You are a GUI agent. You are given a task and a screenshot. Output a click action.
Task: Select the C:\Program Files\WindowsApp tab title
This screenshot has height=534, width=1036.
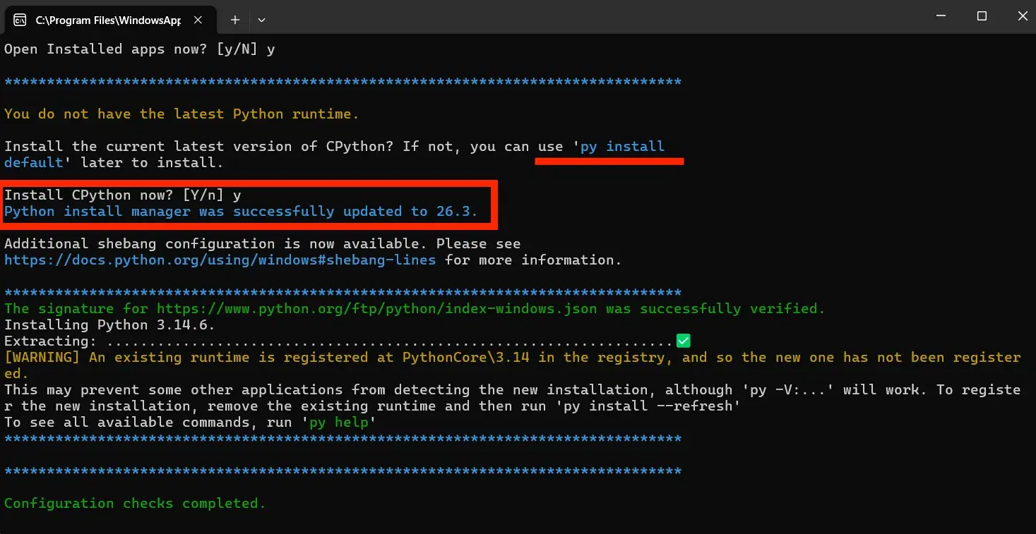[x=108, y=20]
